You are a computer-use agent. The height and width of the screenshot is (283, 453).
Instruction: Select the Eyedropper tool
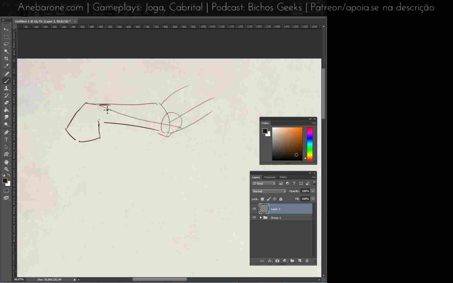pos(6,66)
